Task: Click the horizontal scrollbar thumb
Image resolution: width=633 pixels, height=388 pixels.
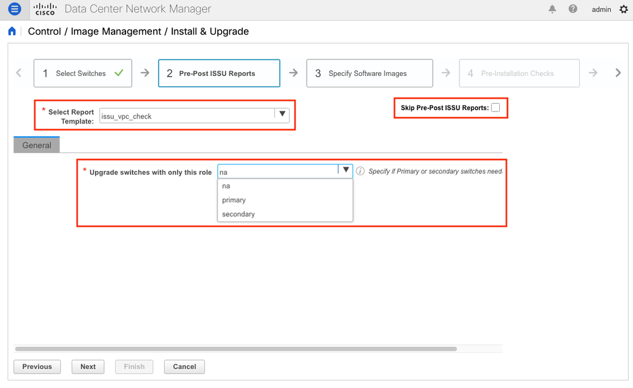Action: (236, 349)
